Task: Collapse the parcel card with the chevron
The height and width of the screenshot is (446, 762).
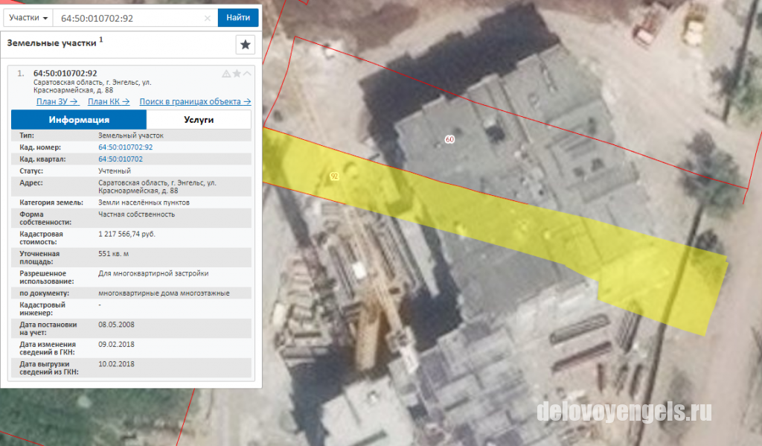Action: pyautogui.click(x=247, y=74)
